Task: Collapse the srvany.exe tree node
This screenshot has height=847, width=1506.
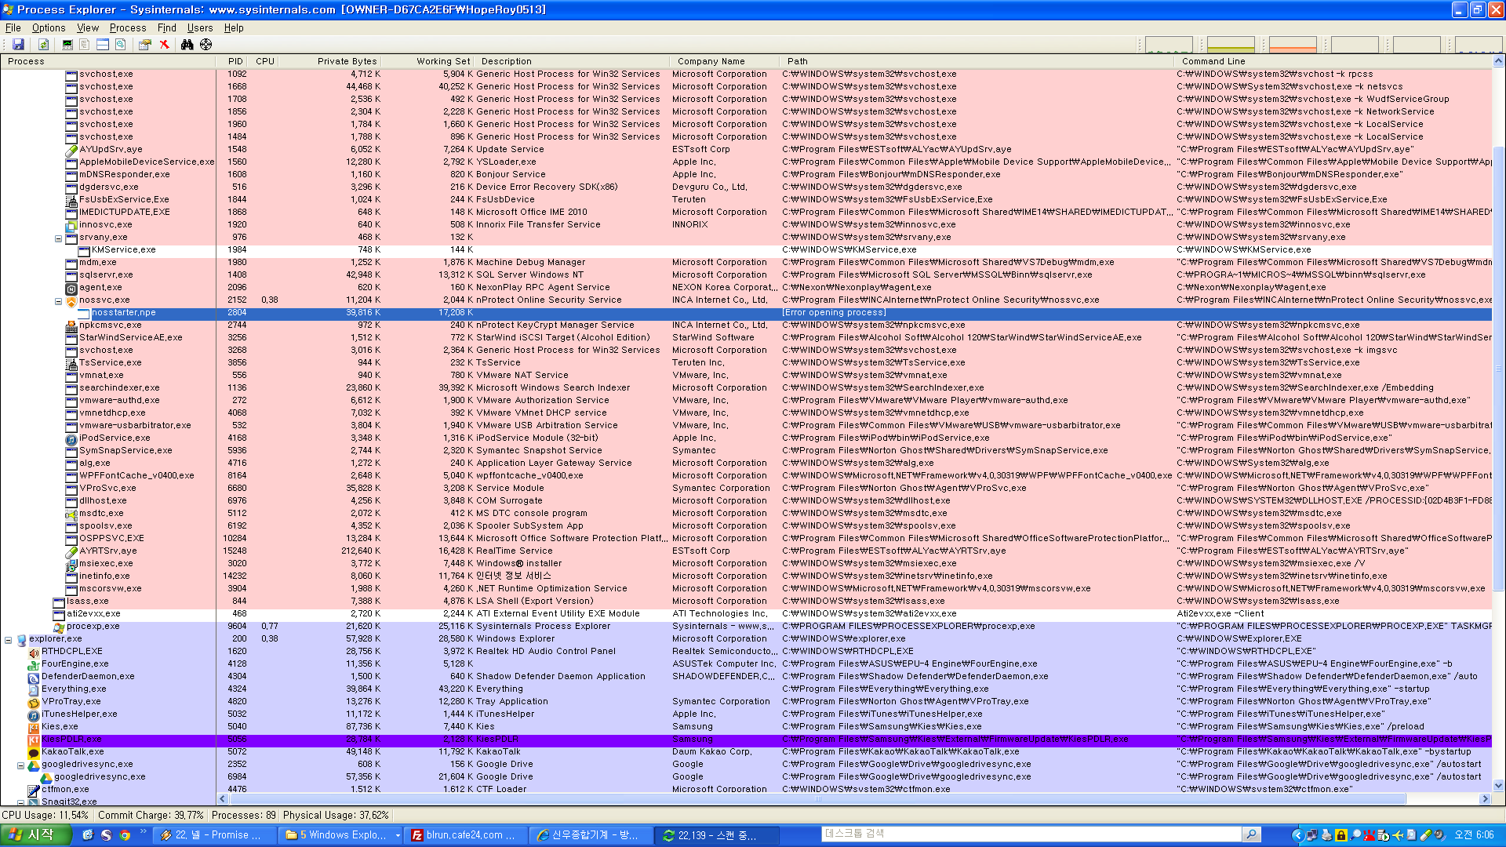Action: pyautogui.click(x=58, y=238)
